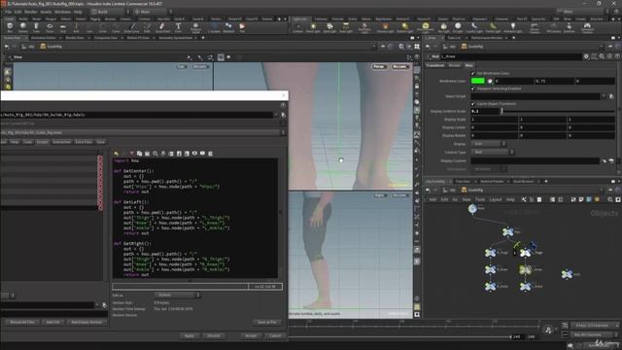This screenshot has width=622, height=350.
Task: Click the Cancel button in dialog
Action: (x=275, y=335)
